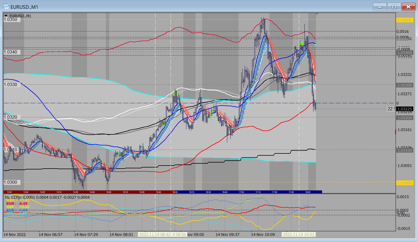418x242 pixels.
Task: Click the cyan up arrow near upper blue line
Action: coord(315,45)
